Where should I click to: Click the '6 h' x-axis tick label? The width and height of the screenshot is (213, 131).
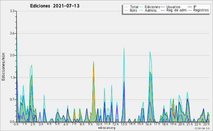[66, 124]
